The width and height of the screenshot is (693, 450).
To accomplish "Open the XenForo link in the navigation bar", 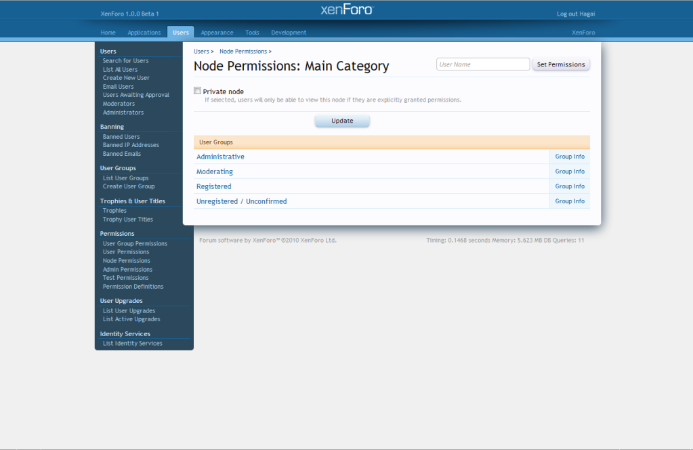I will [x=583, y=33].
